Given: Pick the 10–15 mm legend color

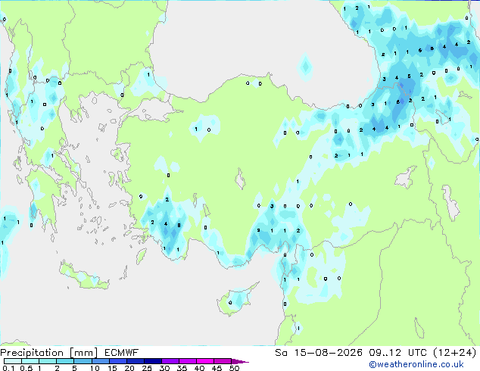Looking at the screenshot, I should (100, 361).
